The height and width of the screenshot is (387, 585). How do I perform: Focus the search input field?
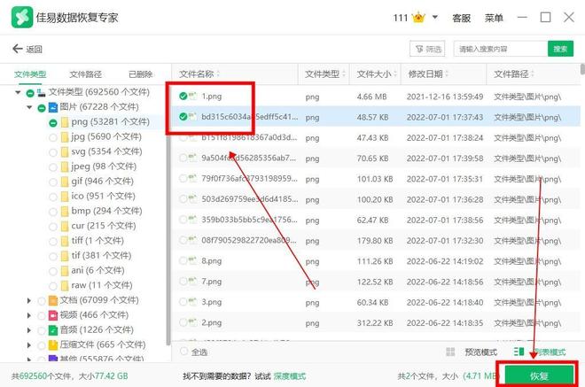pyautogui.click(x=501, y=49)
